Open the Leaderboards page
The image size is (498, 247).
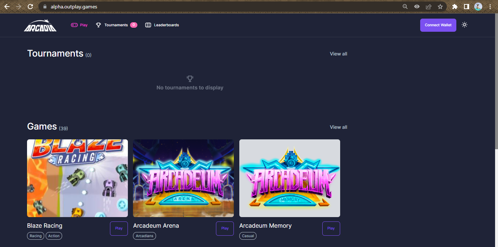[162, 25]
